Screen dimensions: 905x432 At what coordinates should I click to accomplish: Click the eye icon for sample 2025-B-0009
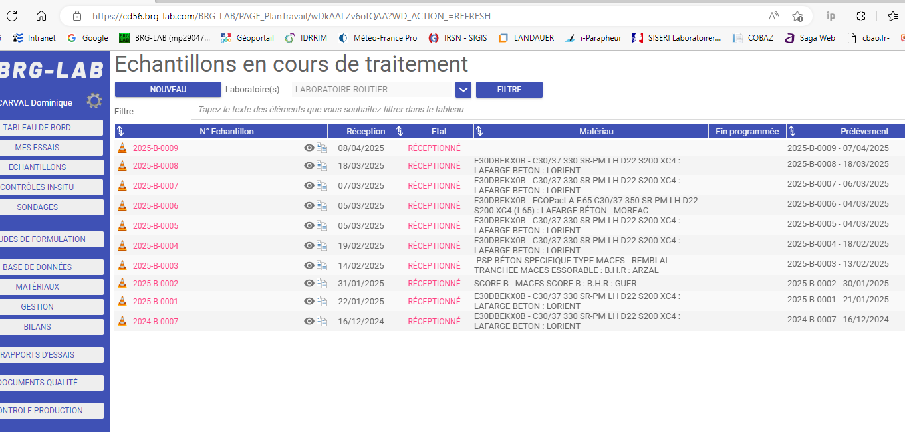coord(309,148)
